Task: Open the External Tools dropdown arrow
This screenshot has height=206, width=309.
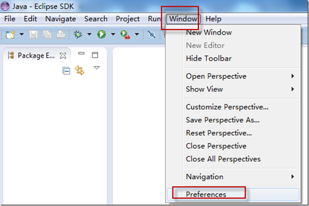Action: click(137, 34)
